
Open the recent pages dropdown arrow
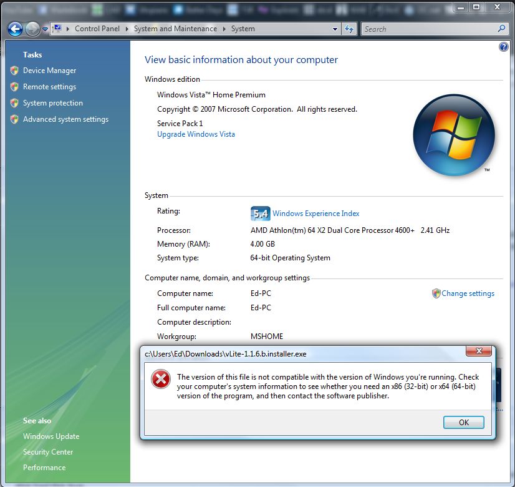click(x=45, y=29)
